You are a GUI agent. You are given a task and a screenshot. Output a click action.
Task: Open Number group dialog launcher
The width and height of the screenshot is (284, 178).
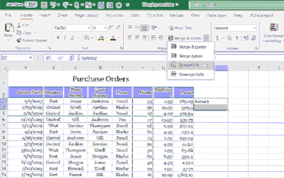pyautogui.click(x=257, y=48)
